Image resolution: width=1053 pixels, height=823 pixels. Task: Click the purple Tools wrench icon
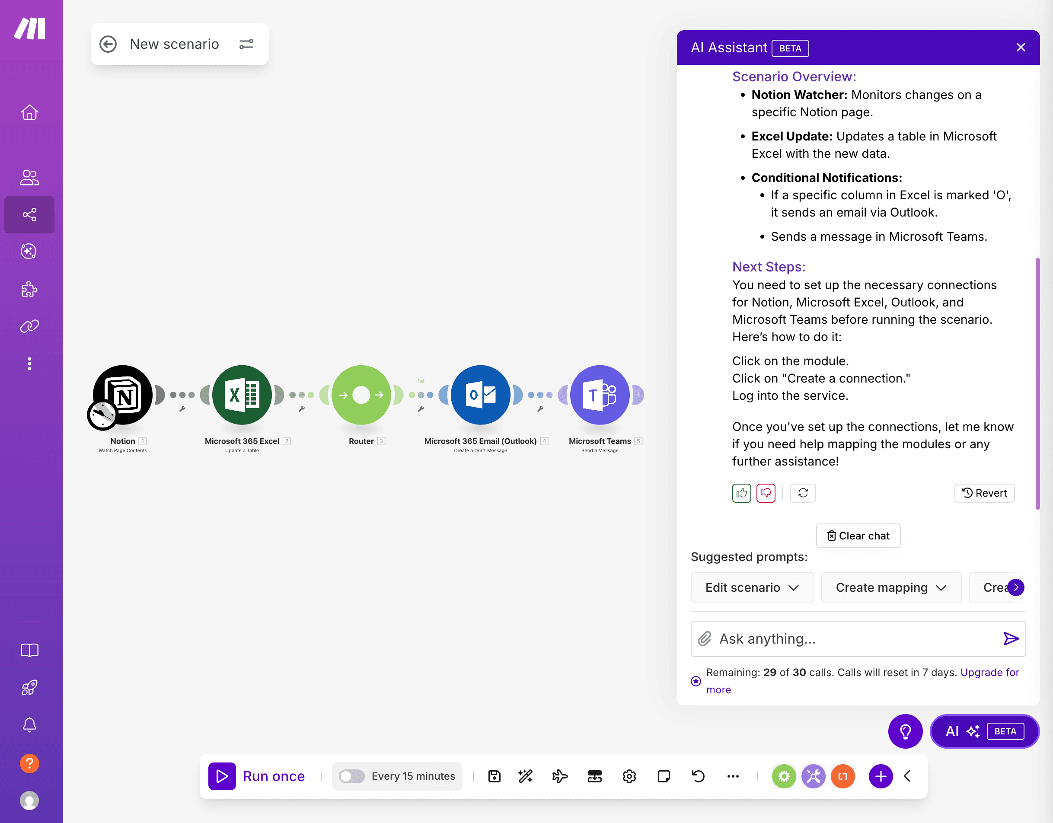pyautogui.click(x=814, y=776)
